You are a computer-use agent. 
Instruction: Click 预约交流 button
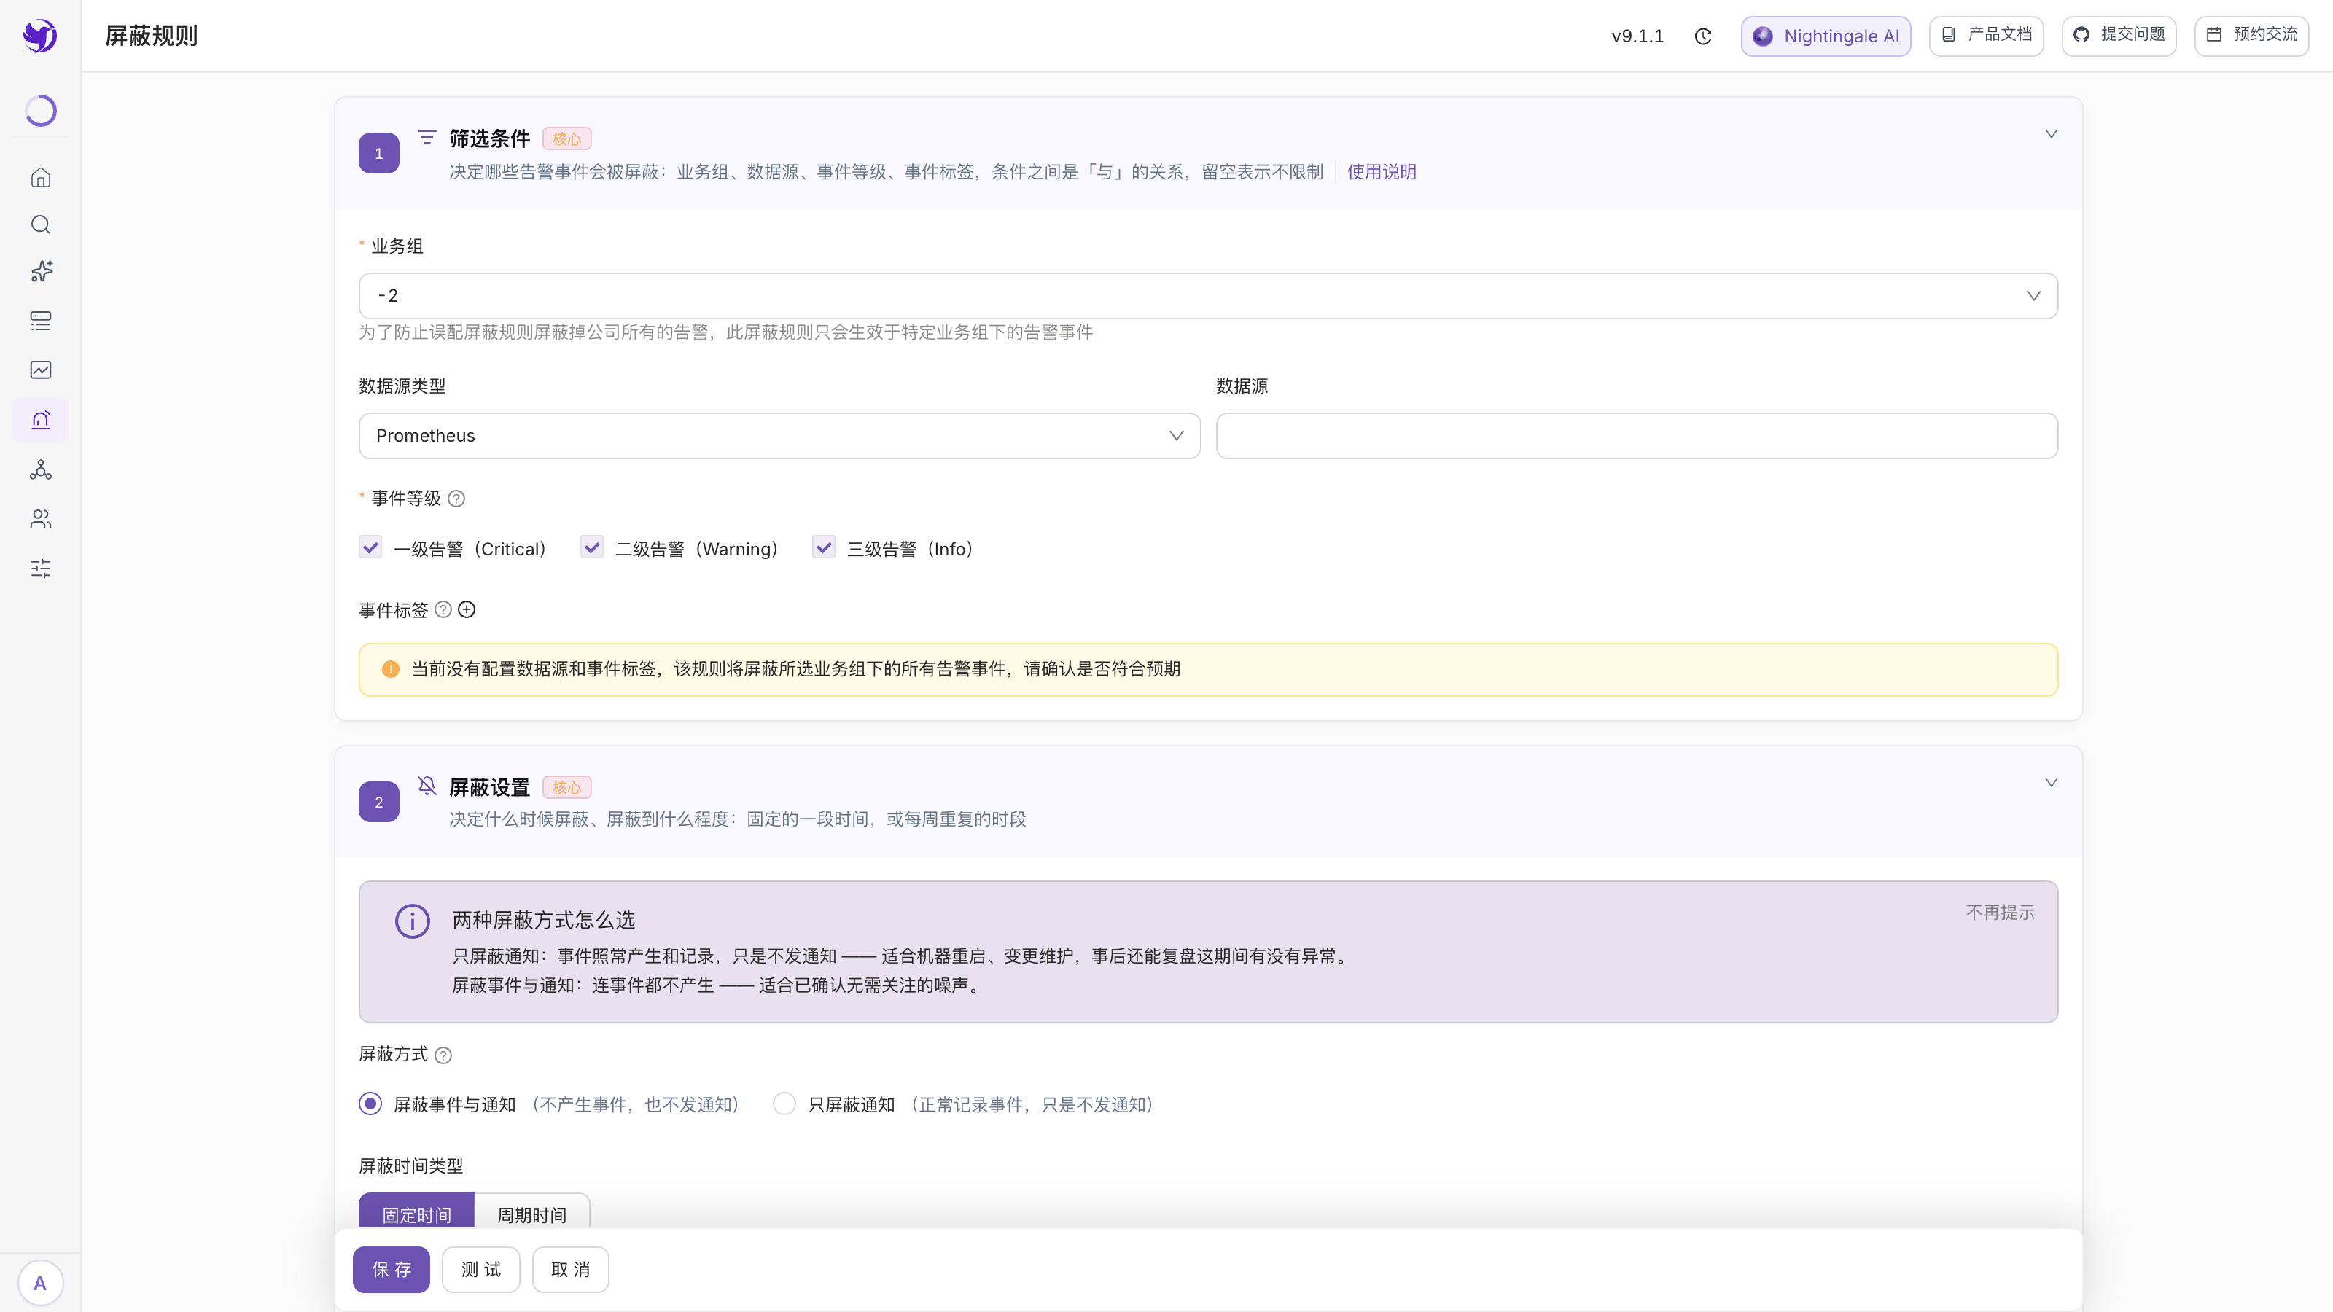coord(2251,36)
